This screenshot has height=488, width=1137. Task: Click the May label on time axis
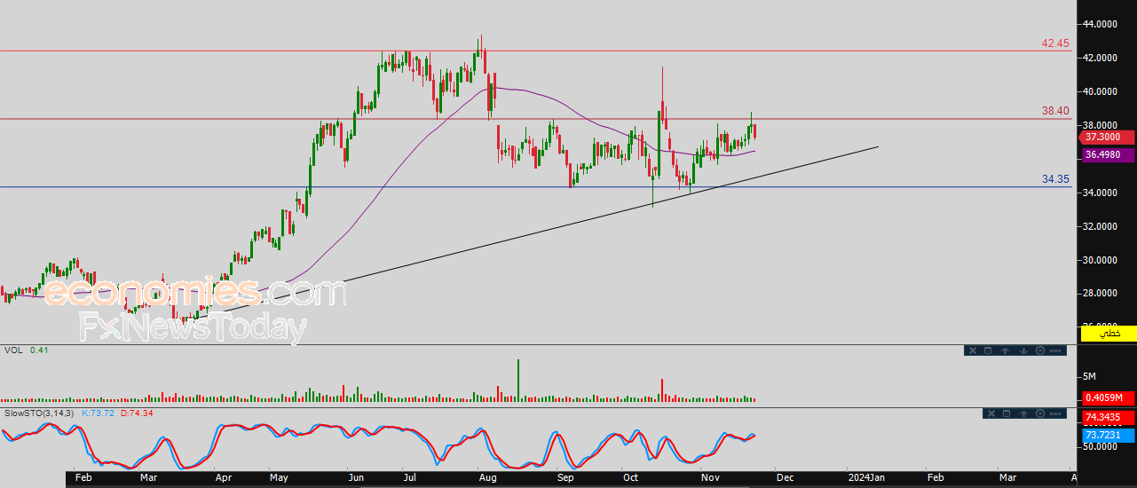(x=280, y=477)
